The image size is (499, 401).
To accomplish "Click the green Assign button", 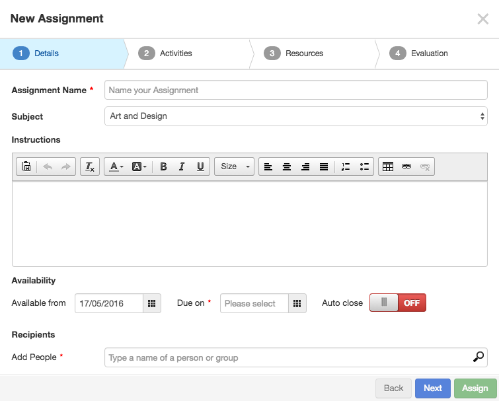I will pyautogui.click(x=475, y=388).
